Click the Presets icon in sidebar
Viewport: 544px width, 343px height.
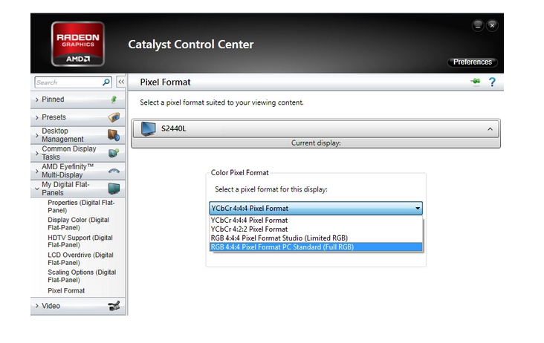point(114,117)
